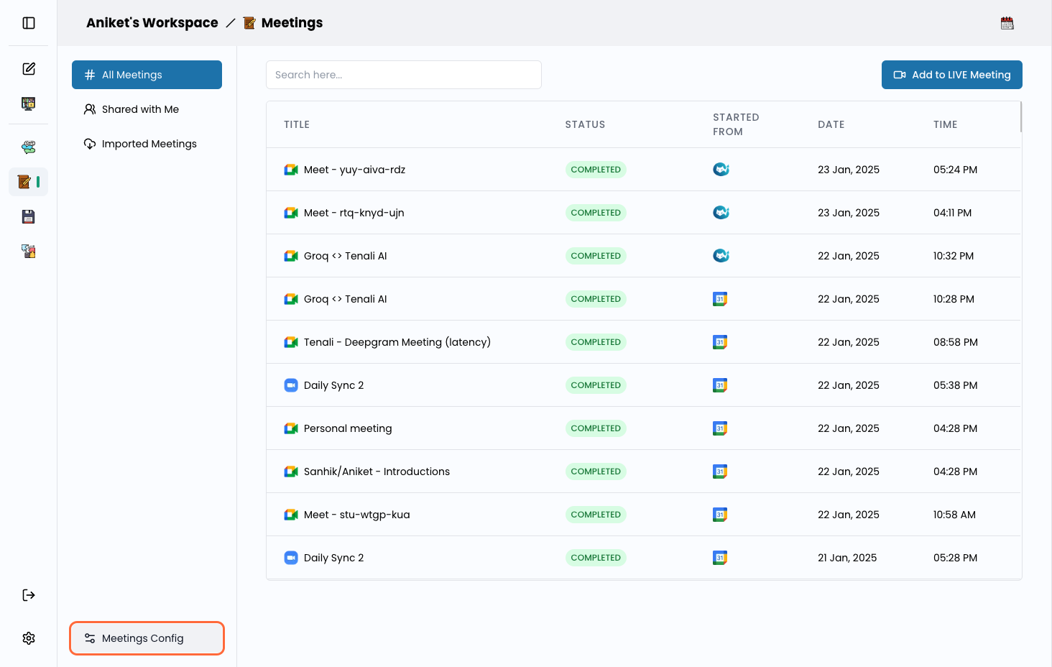Click the compose note pencil icon in left rail
Screen dimensions: 1052x667
coord(29,69)
